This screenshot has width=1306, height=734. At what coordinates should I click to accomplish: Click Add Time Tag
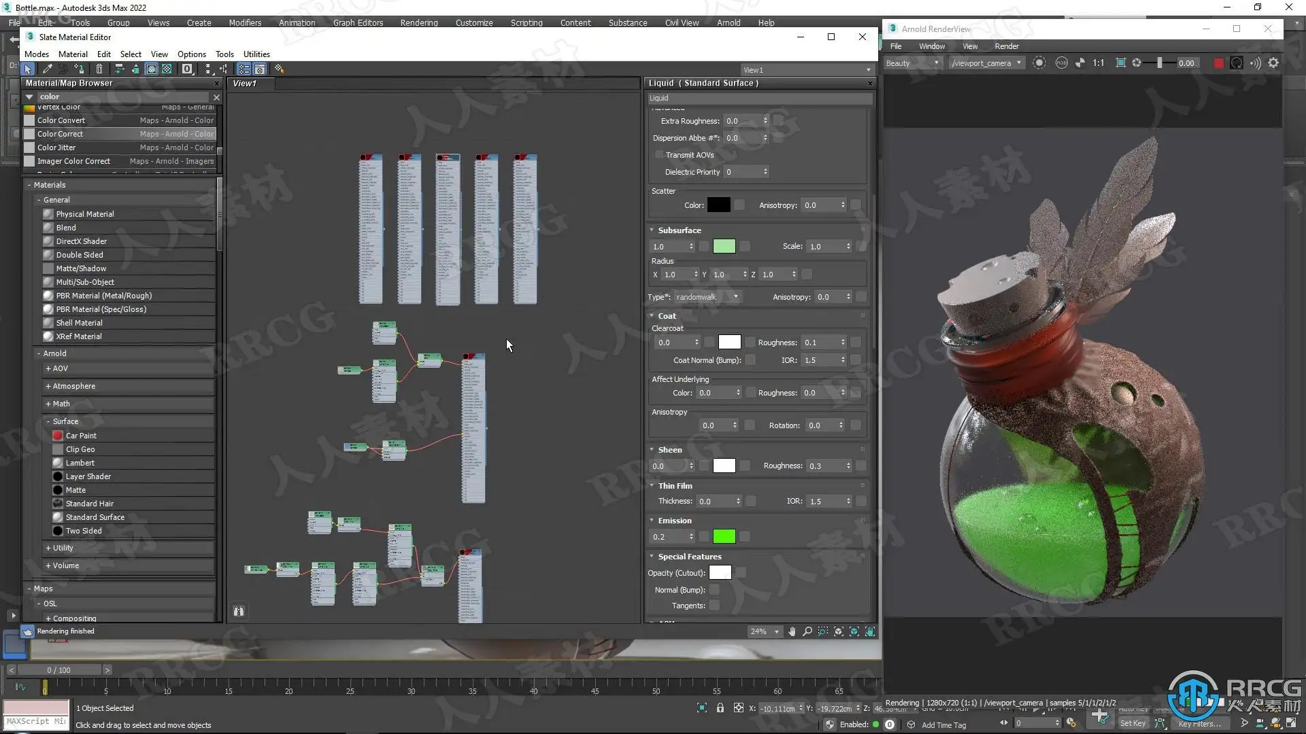943,725
